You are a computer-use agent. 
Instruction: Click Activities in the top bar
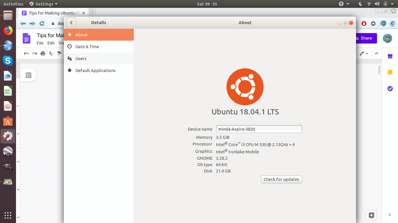click(13, 4)
